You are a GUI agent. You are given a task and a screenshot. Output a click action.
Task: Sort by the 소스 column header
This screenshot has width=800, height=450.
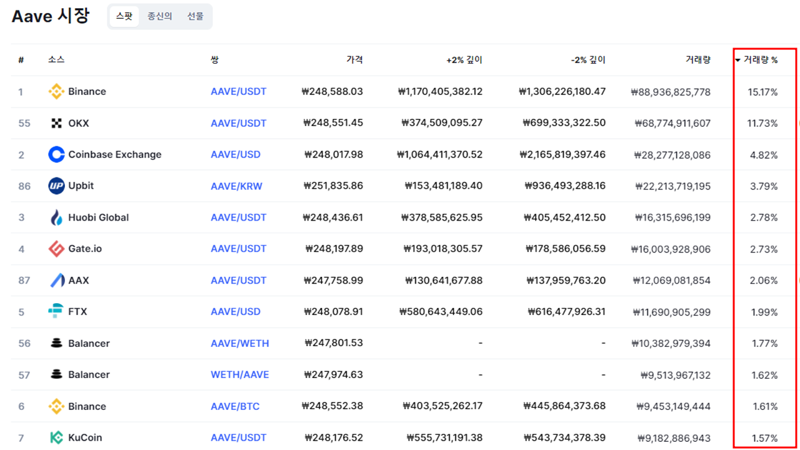tap(56, 60)
